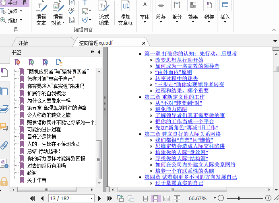Open the Comments panel icon in sidebar

(4, 127)
